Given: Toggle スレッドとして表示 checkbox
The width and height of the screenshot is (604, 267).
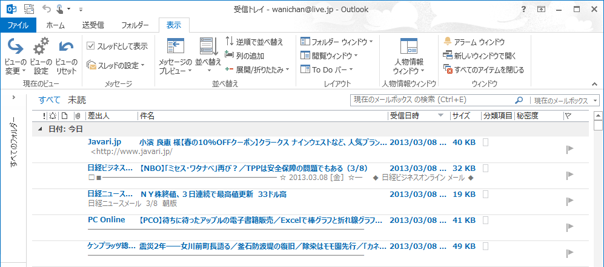Looking at the screenshot, I should click(91, 46).
